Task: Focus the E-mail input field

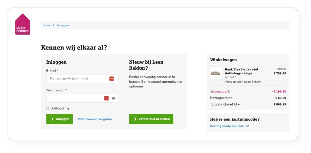Action: pos(82,79)
